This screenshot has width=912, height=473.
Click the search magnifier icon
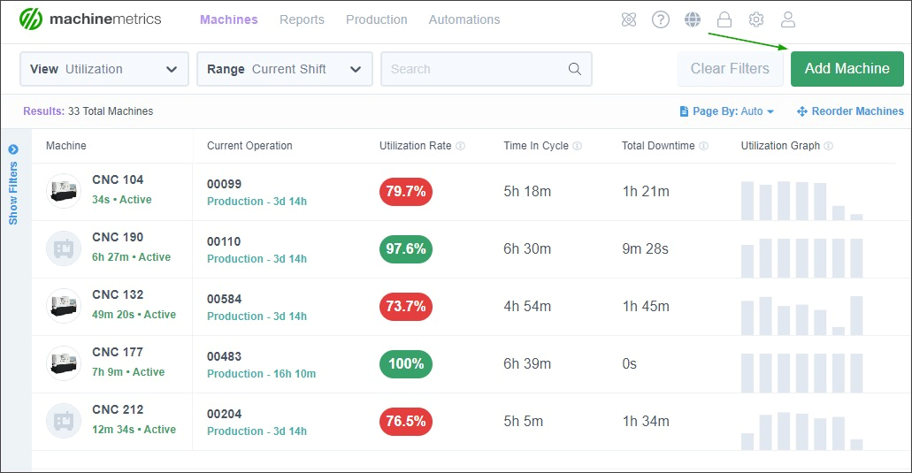click(575, 69)
